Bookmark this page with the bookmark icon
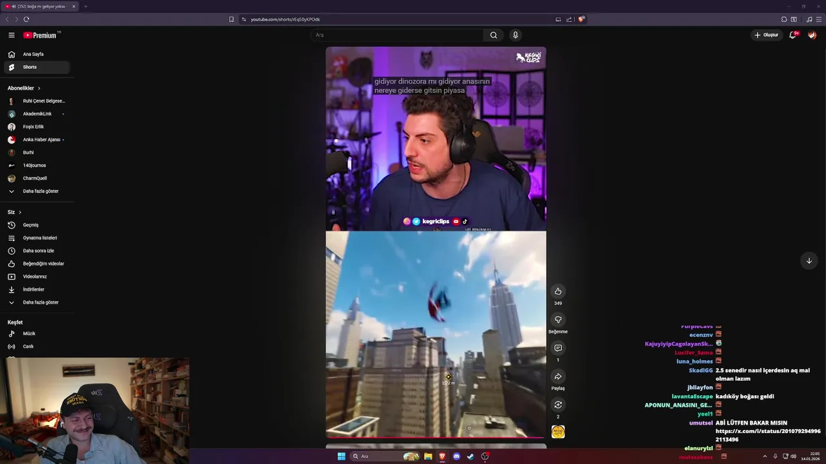 (x=231, y=19)
